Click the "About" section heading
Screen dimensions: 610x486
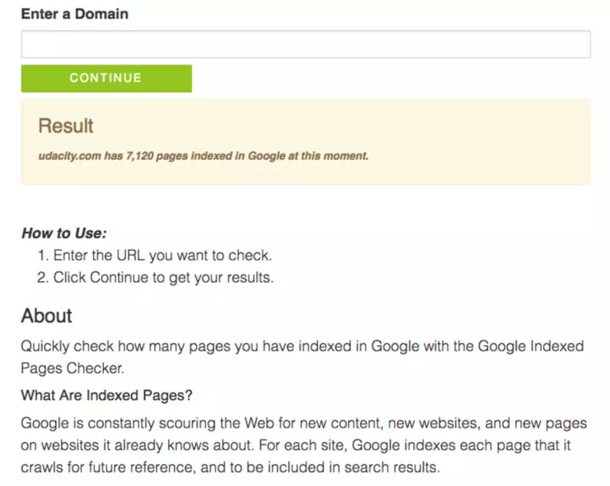pyautogui.click(x=46, y=316)
